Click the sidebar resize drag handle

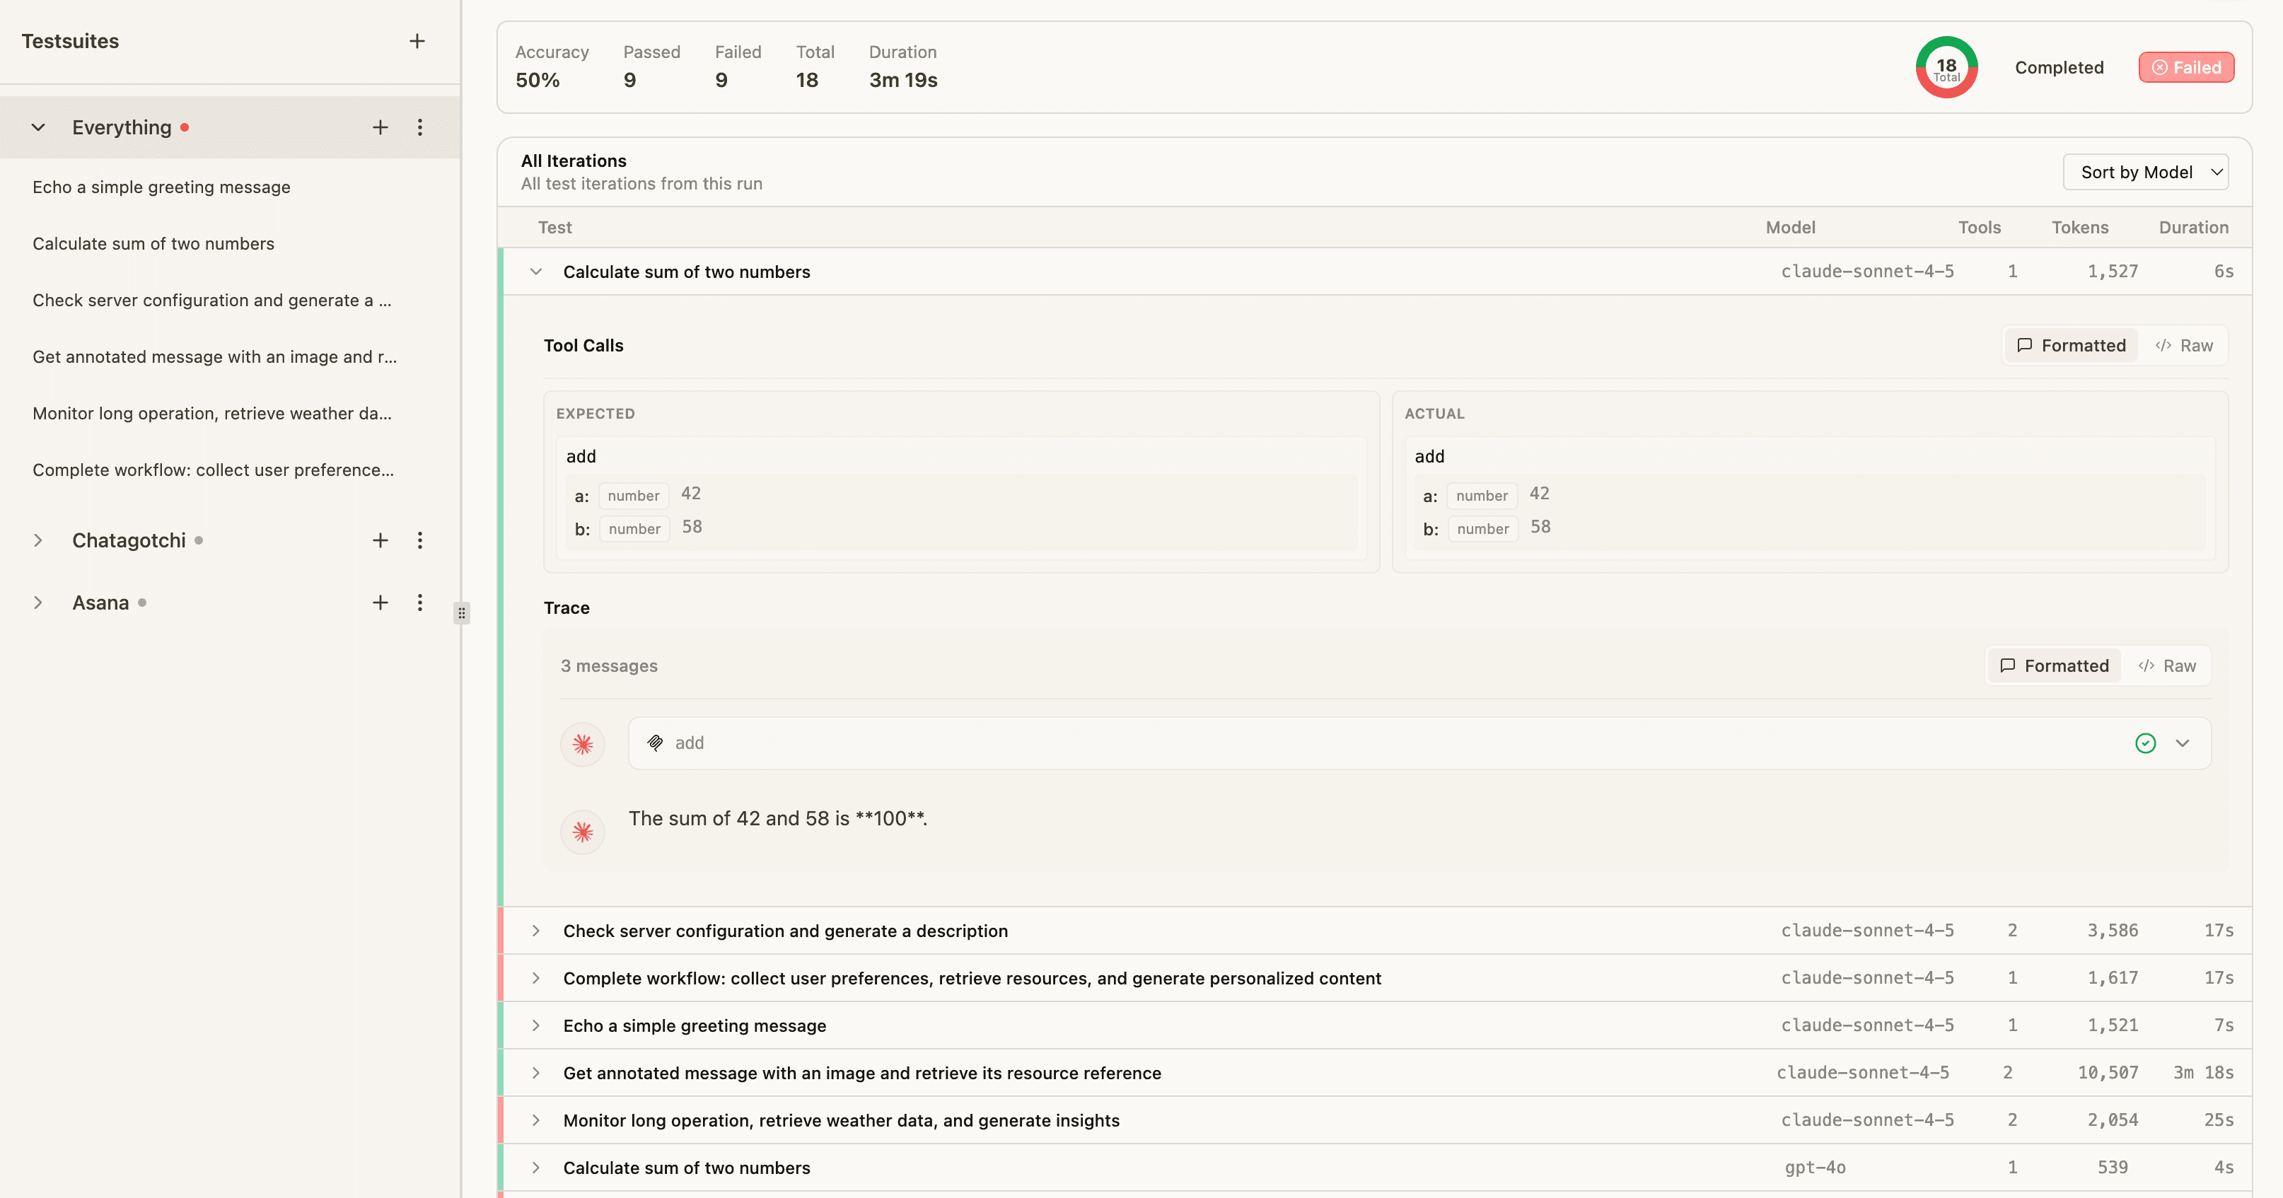[462, 613]
